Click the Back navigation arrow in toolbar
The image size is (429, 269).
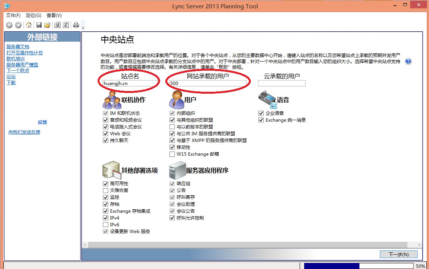coord(9,25)
